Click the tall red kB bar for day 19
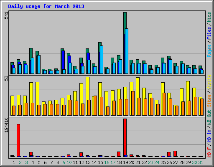Image resolution: width=214 pixels, height=167 pixels. 125,138
